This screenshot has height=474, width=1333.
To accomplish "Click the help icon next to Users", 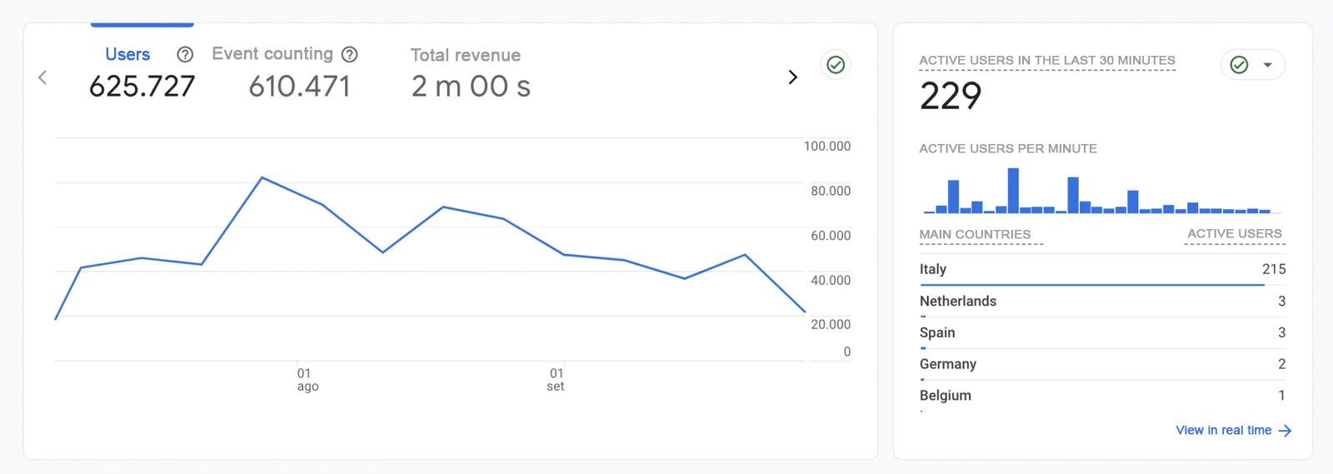I will pyautogui.click(x=185, y=55).
